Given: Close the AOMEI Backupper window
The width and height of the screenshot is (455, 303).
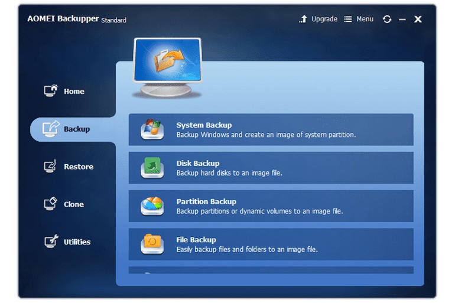Looking at the screenshot, I should [x=418, y=19].
